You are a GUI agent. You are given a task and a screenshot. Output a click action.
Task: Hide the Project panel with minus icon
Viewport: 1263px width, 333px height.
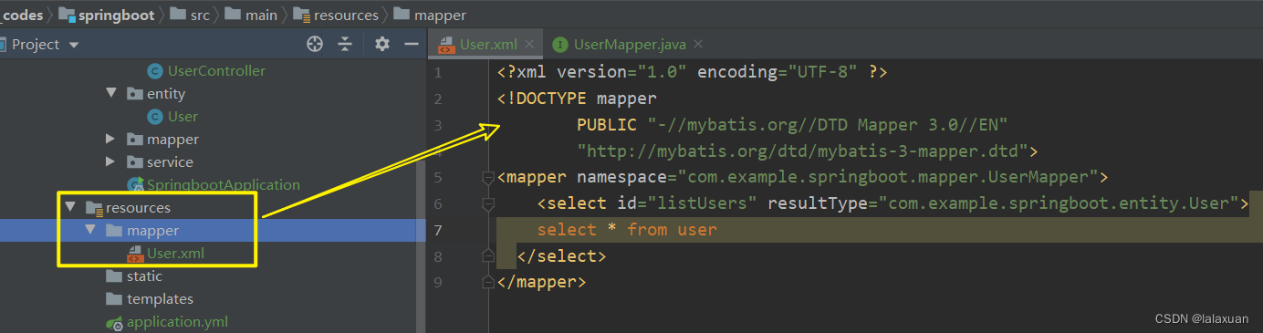point(411,44)
